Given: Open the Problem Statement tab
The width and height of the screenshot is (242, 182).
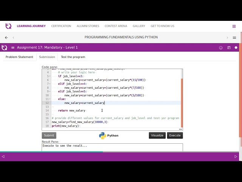Looking at the screenshot, I should point(19,57).
